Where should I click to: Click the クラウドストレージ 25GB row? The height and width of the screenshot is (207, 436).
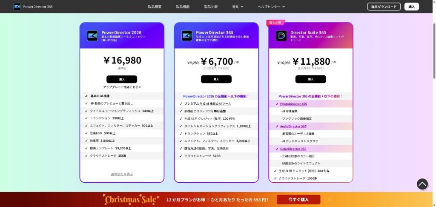[122, 156]
